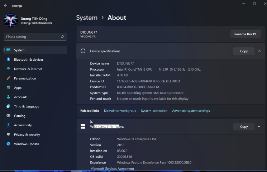Click the Windows Update sync icon

point(8,144)
